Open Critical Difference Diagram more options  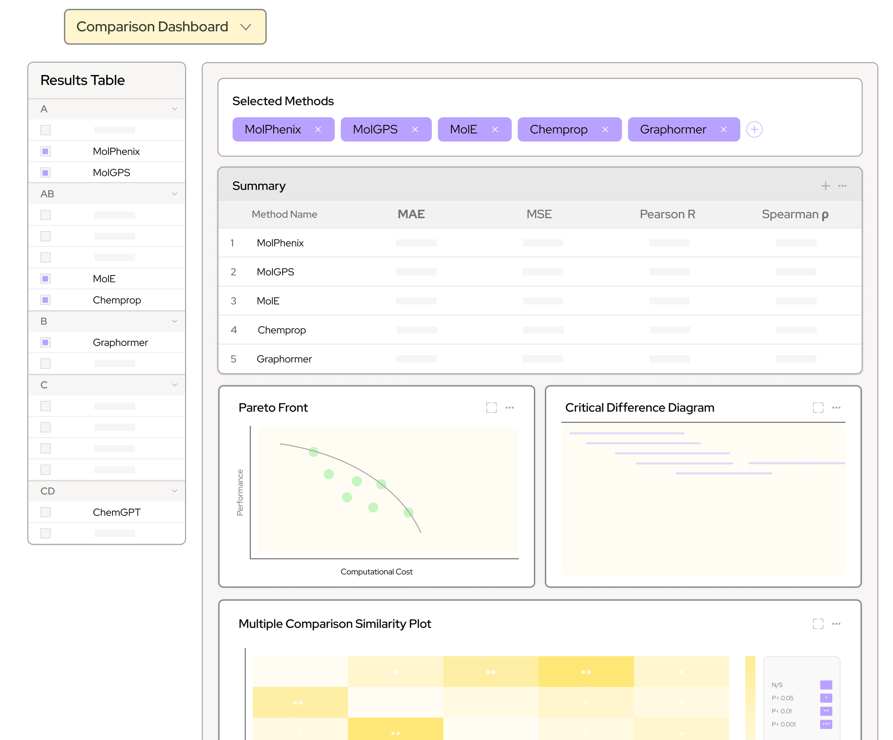point(836,407)
